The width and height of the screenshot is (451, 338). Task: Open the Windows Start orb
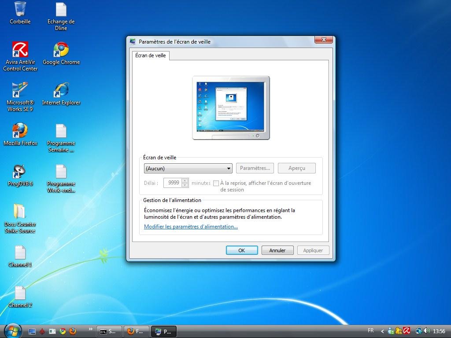click(13, 331)
